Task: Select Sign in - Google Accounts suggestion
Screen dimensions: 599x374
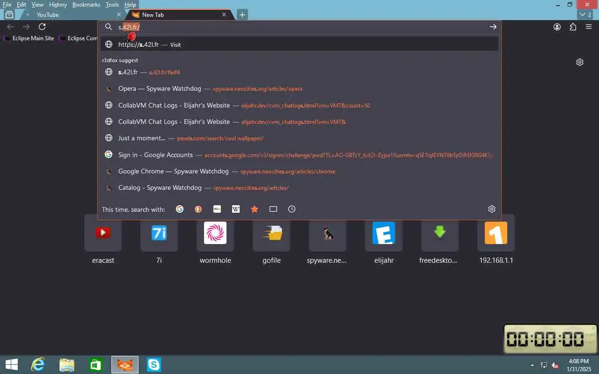Action: tap(299, 154)
